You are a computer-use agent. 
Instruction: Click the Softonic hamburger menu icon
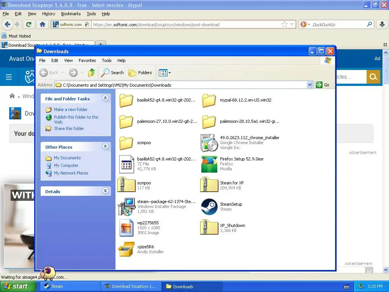click(x=9, y=77)
